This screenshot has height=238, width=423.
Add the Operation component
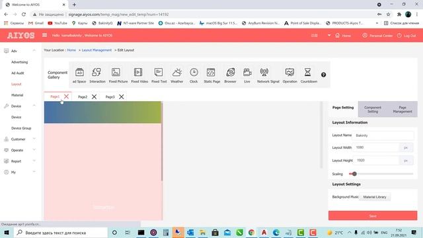pos(289,75)
